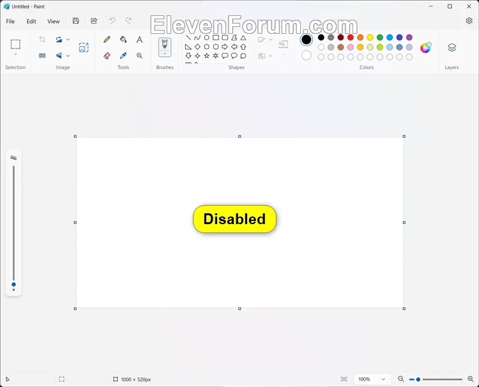The width and height of the screenshot is (479, 387).
Task: Click the Fit to window icon
Action: 344,379
